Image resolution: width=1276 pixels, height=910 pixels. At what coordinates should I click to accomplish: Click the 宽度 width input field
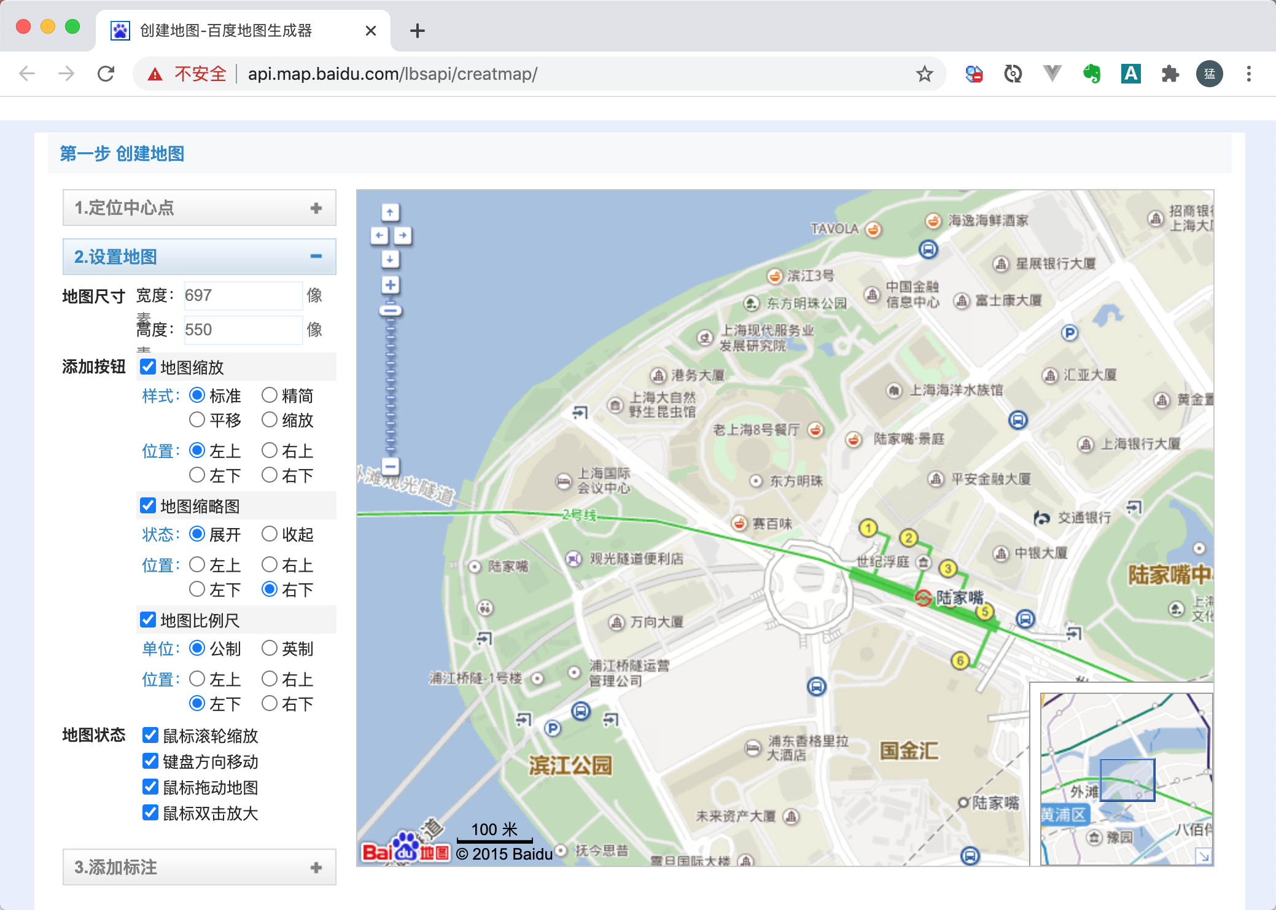[243, 295]
